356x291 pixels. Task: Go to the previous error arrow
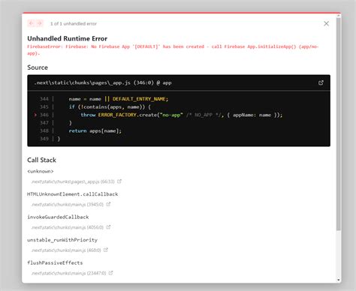[31, 23]
